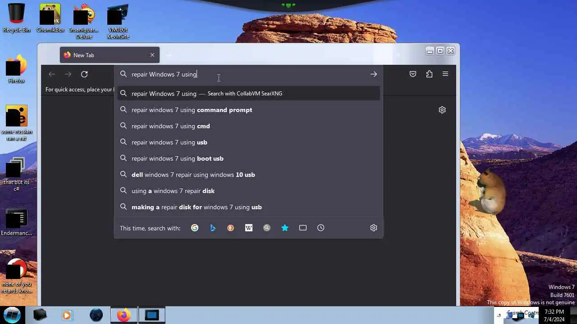Select the ChomikBox desktop shortcut
The width and height of the screenshot is (577, 324).
[50, 18]
